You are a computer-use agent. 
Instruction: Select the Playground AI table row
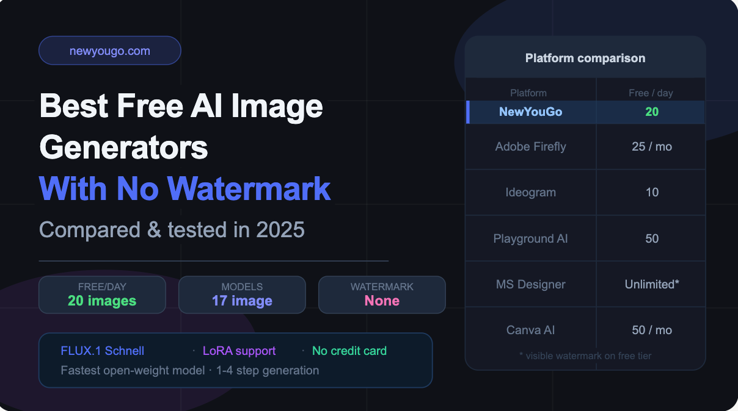click(x=585, y=238)
